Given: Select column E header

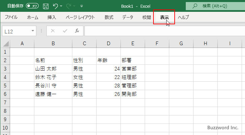Looking at the screenshot, I should coord(133,44).
